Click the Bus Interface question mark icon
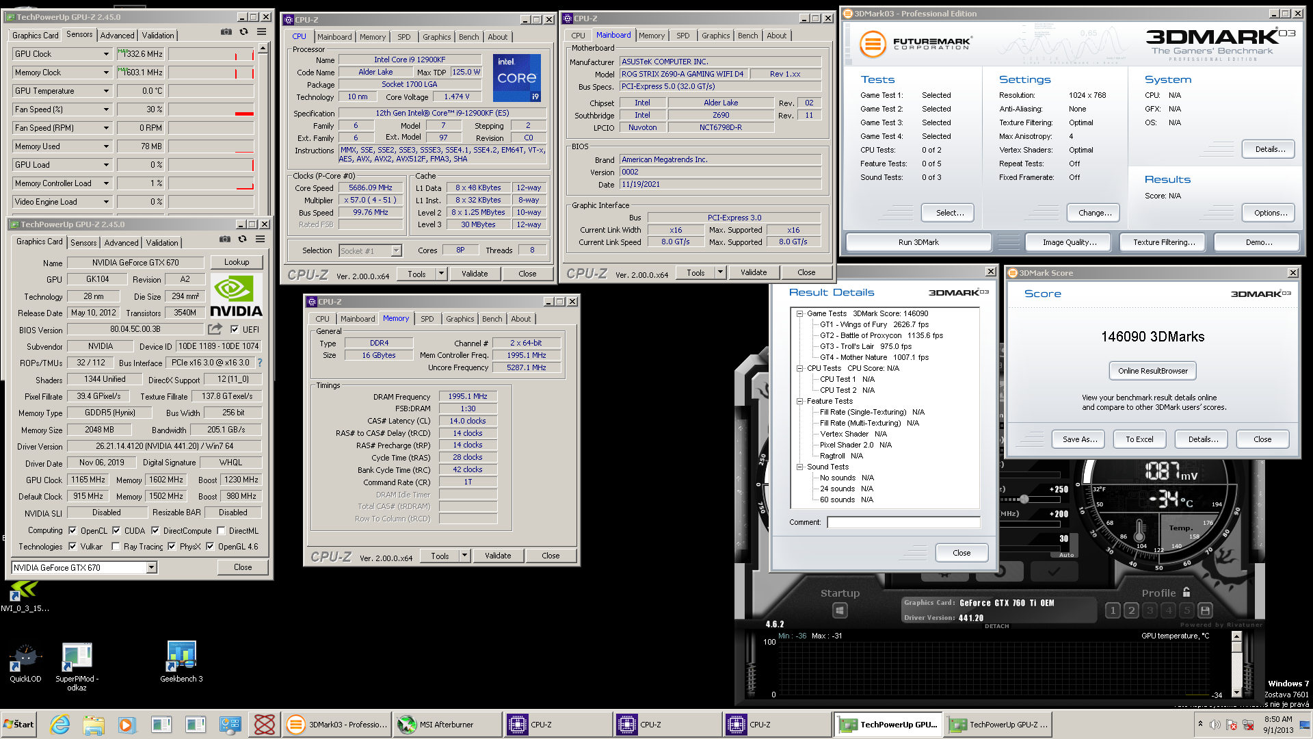The height and width of the screenshot is (739, 1313). 260,363
